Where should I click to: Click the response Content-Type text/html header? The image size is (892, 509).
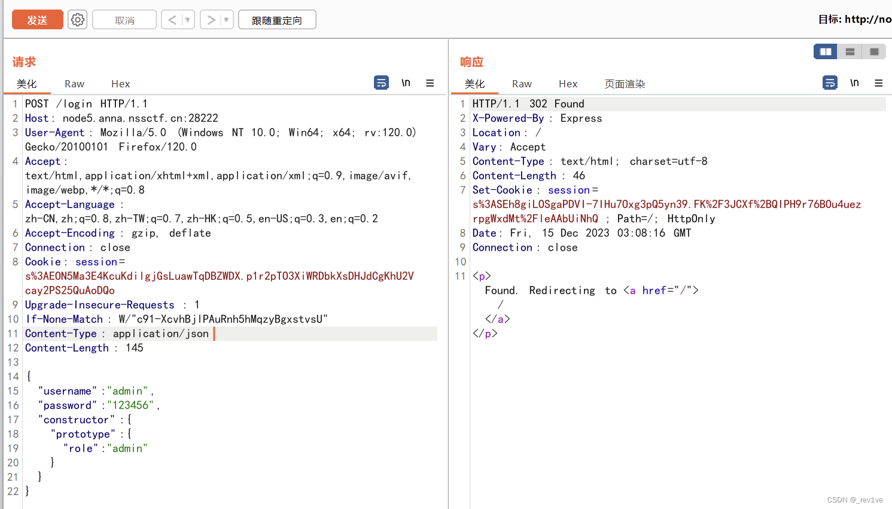coord(590,161)
